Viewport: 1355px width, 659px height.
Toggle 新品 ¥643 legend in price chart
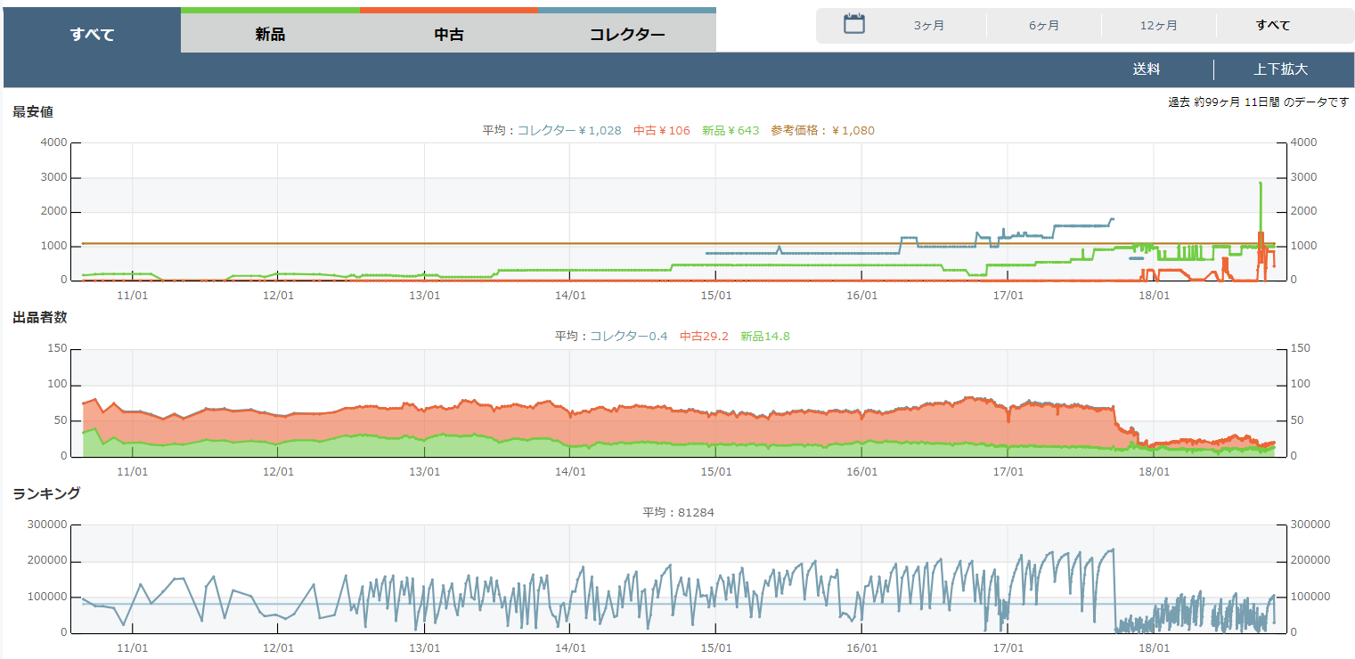(x=731, y=131)
